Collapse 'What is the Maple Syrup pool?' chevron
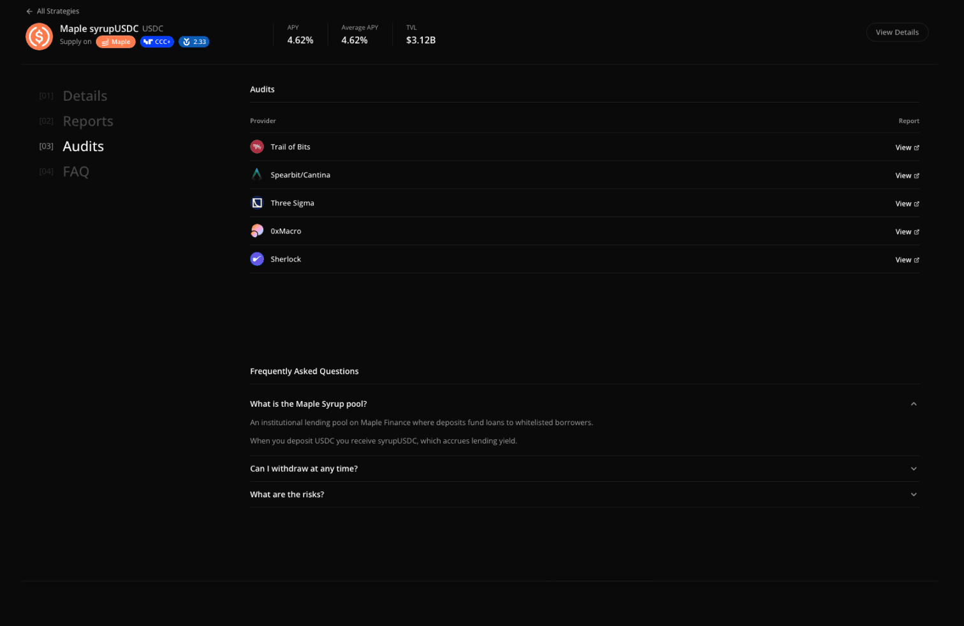 coord(914,404)
